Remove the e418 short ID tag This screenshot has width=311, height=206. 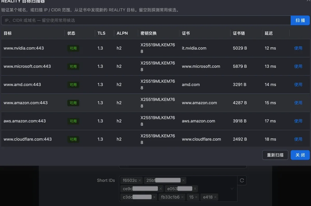coord(215,197)
